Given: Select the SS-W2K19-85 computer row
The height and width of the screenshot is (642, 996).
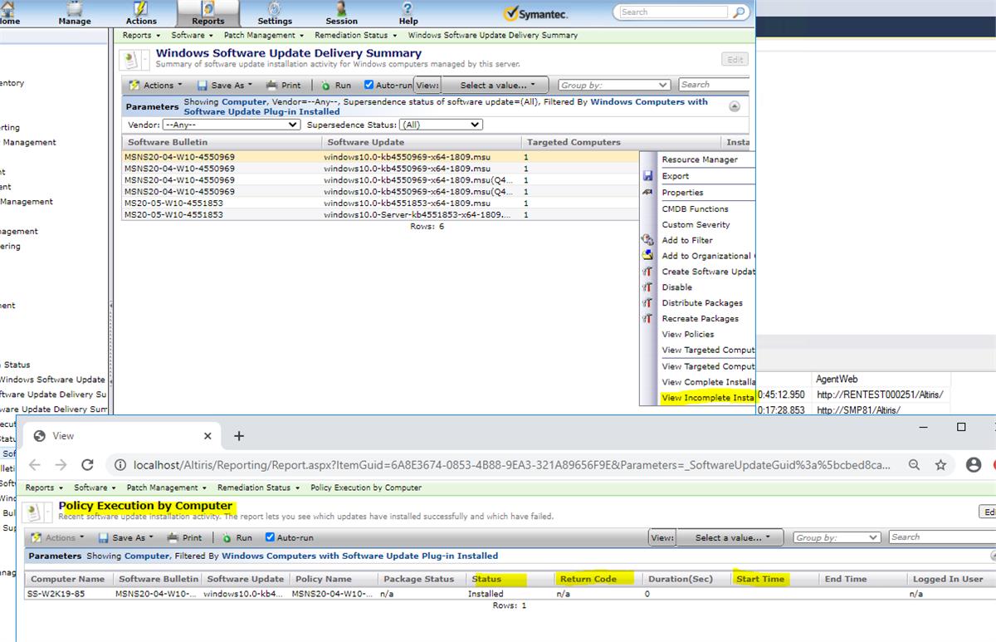Looking at the screenshot, I should (x=510, y=594).
